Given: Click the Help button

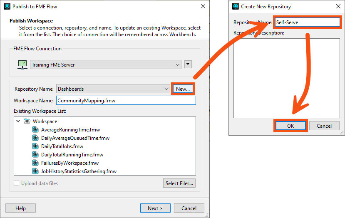Looking at the screenshot, I should tap(20, 208).
